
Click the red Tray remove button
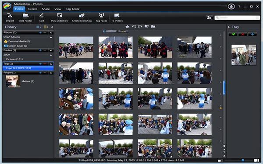(242, 34)
